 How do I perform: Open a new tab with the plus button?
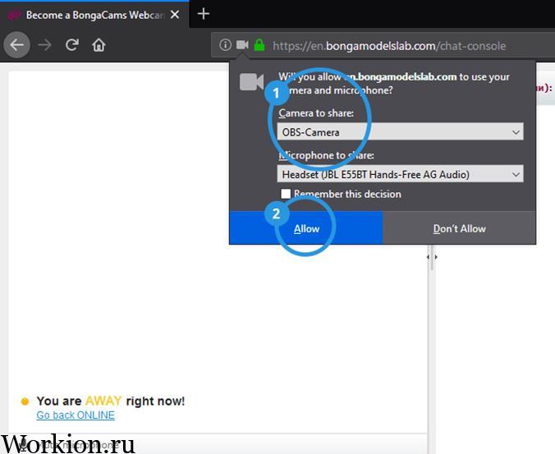[x=203, y=14]
